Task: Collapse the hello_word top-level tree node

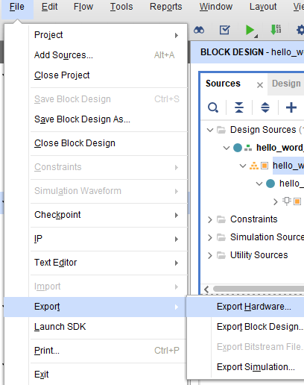Action: point(227,148)
